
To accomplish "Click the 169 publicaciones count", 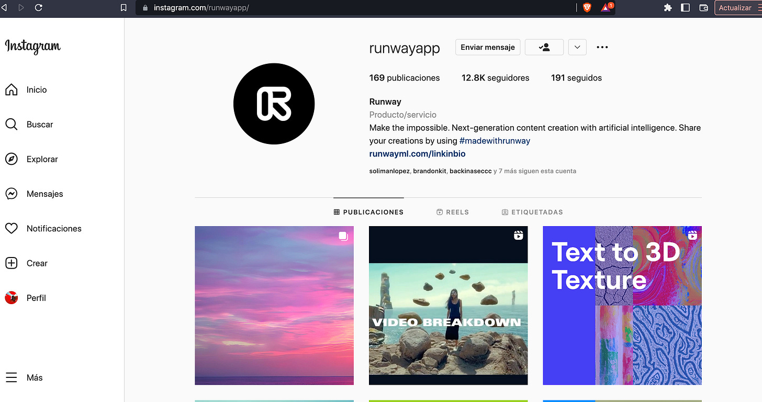I will coord(405,78).
